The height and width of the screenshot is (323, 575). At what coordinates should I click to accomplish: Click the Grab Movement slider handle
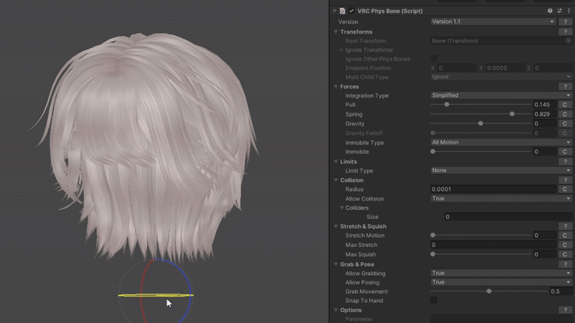click(x=489, y=291)
